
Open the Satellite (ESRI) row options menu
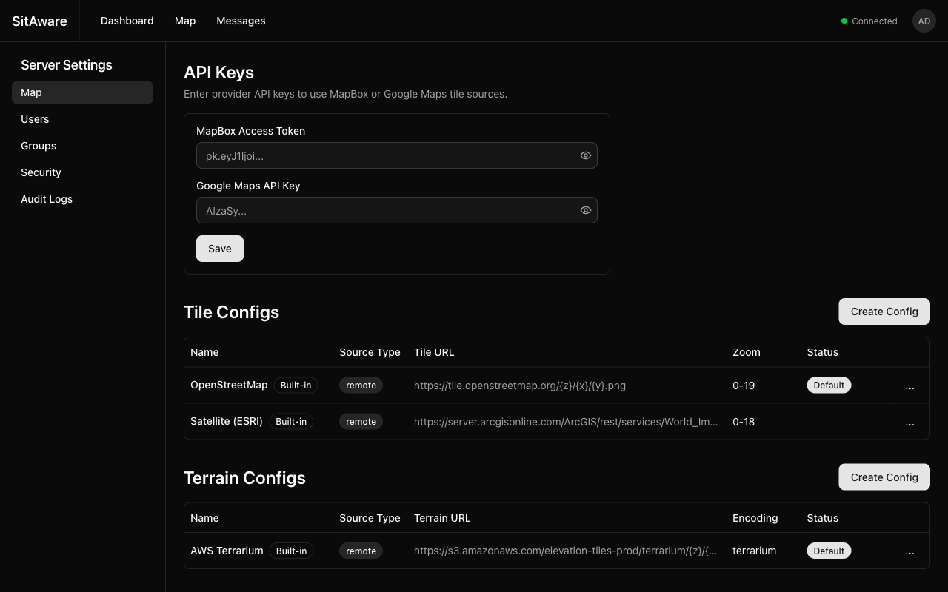click(909, 422)
